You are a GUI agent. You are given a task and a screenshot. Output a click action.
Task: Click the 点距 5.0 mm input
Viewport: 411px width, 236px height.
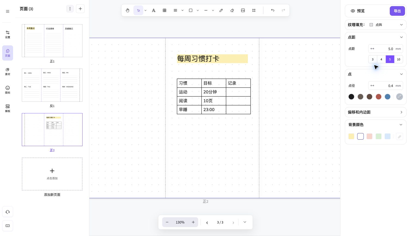click(386, 49)
